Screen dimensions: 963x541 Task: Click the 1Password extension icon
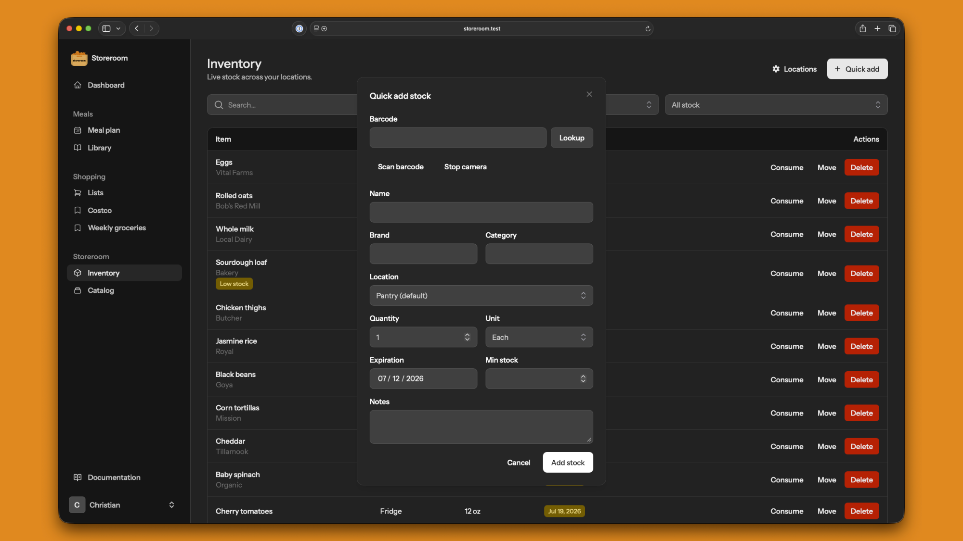coord(299,29)
